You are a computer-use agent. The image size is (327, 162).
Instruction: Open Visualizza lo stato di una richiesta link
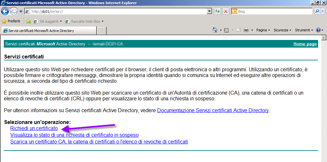[74, 135]
